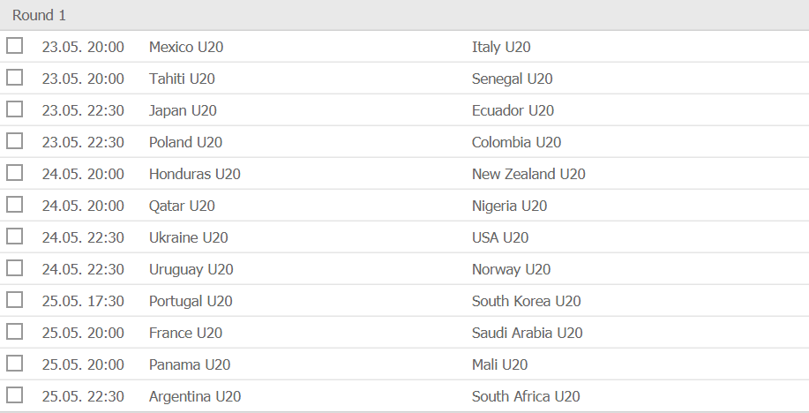Click the 25.05. 17:30 match time
This screenshot has height=413, width=809.
83,301
